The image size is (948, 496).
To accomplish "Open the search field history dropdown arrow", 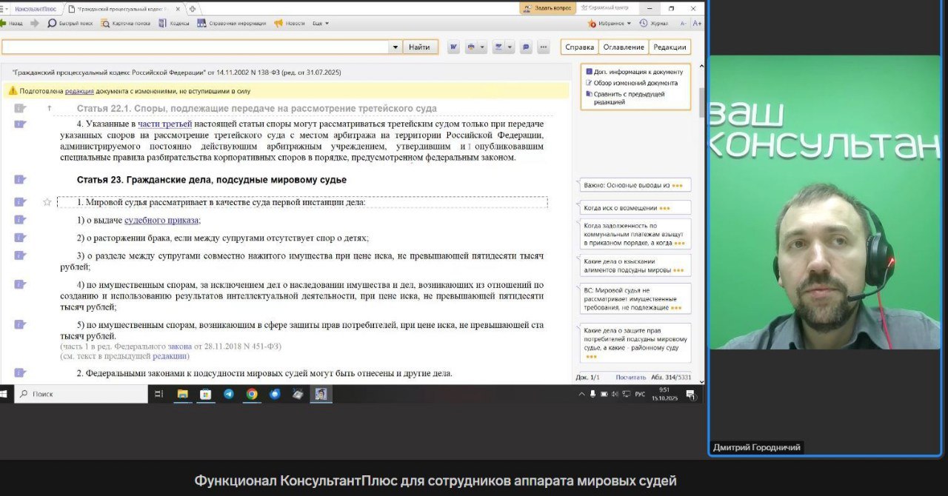I will [x=395, y=47].
